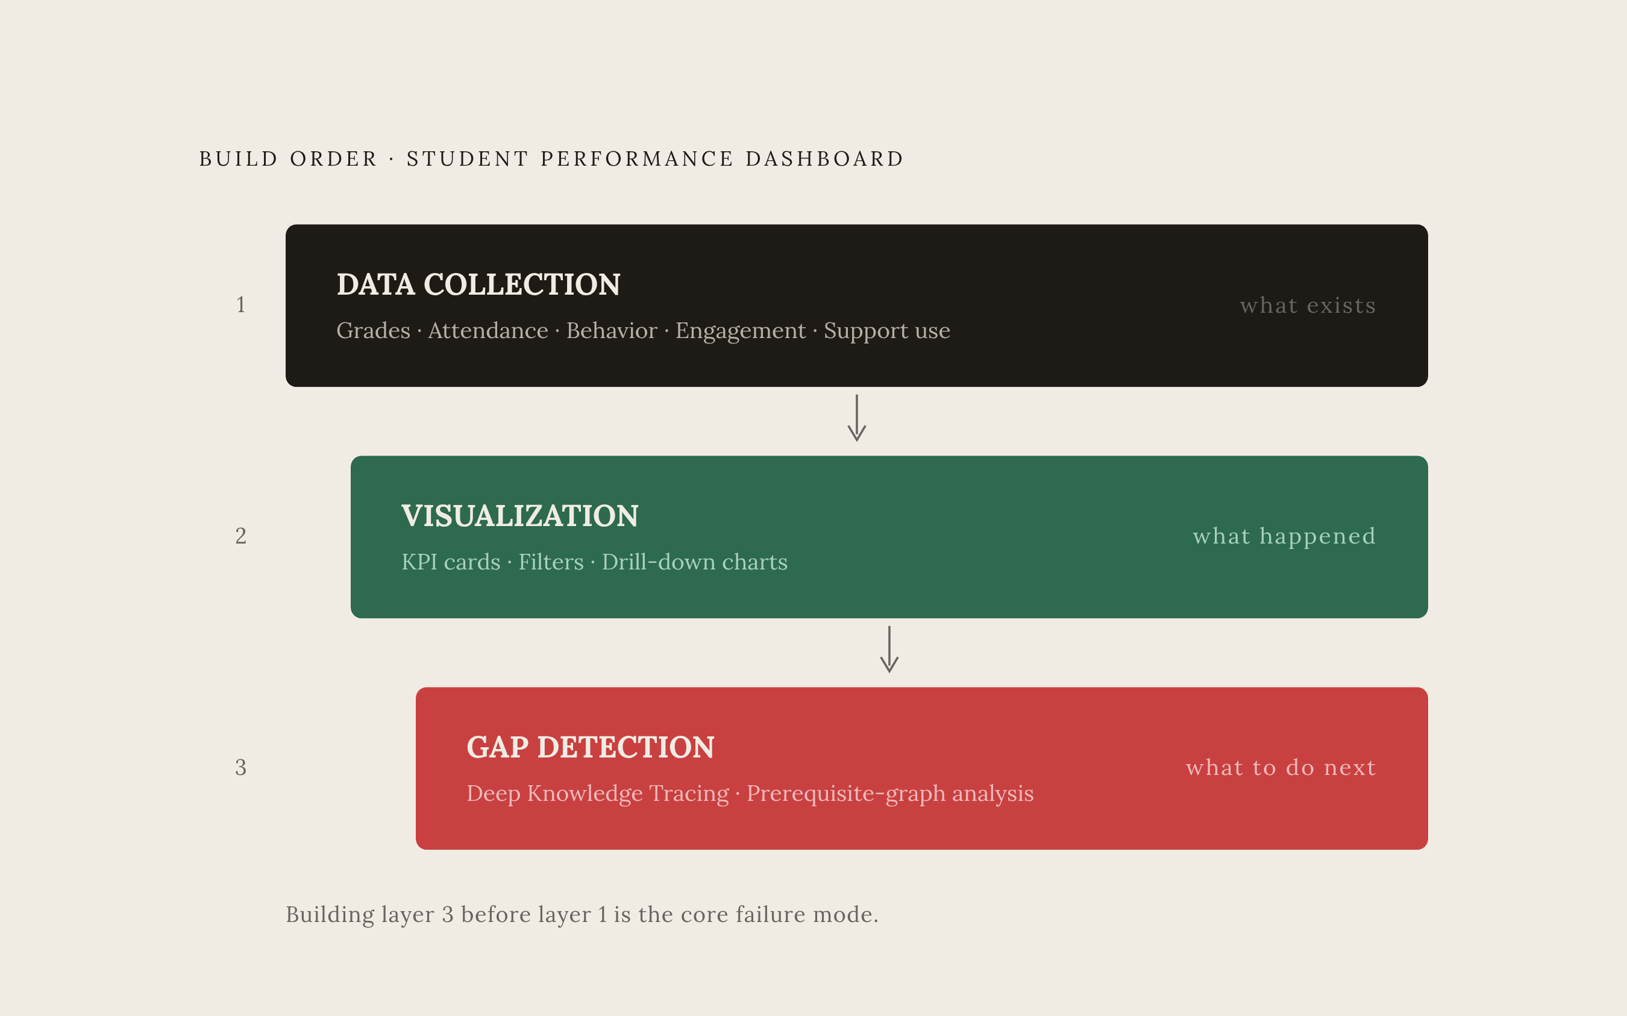The image size is (1627, 1016).
Task: Click 'Grades · Attendance · Behavior · Engagement · Support use' line
Action: point(643,331)
